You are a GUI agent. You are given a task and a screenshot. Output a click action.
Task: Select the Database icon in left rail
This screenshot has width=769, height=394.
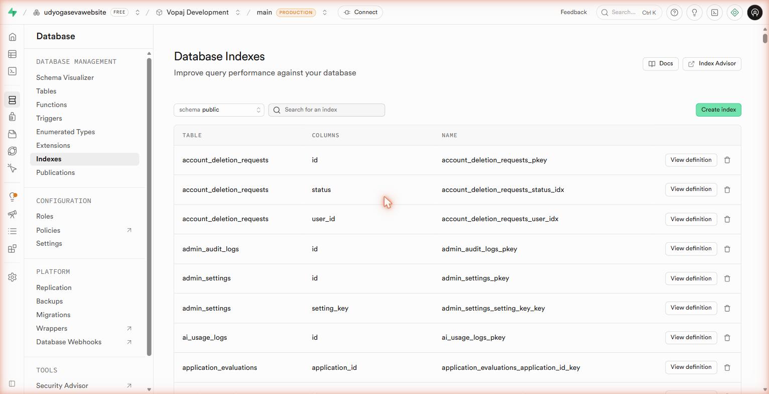click(x=13, y=100)
